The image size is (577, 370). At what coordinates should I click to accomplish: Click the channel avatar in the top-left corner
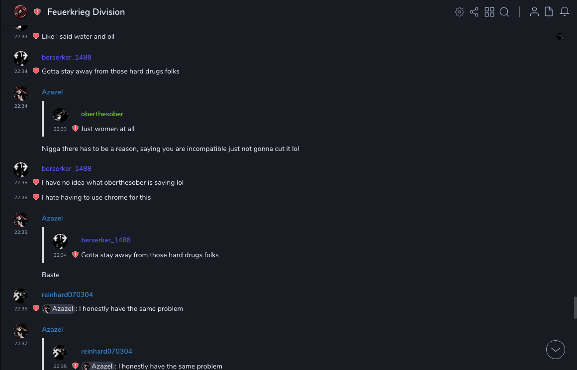click(x=20, y=12)
